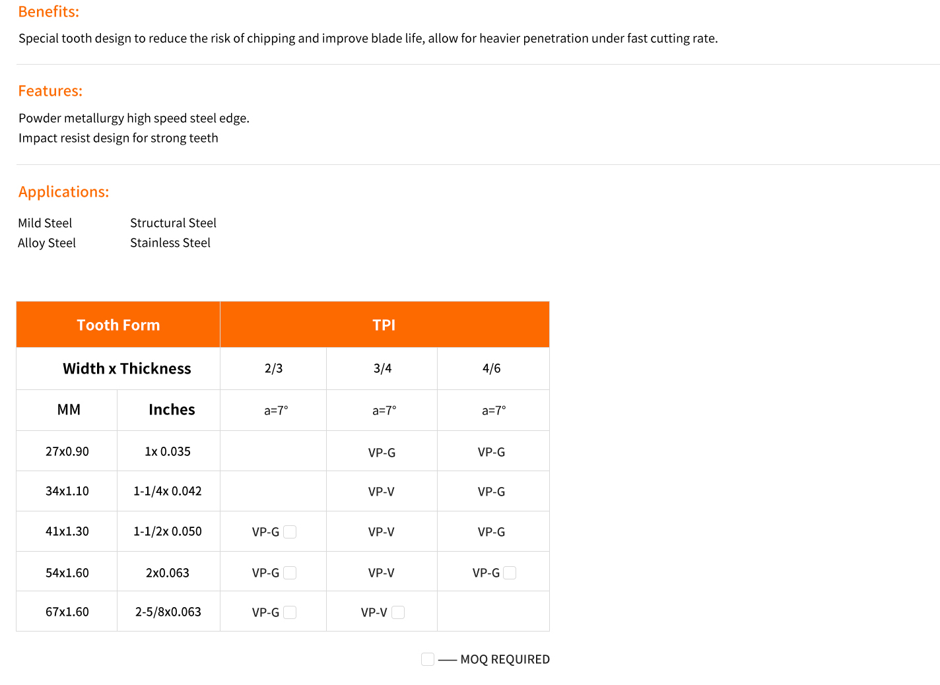Click the '3/4' TPI column header
The height and width of the screenshot is (685, 940).
tap(382, 368)
